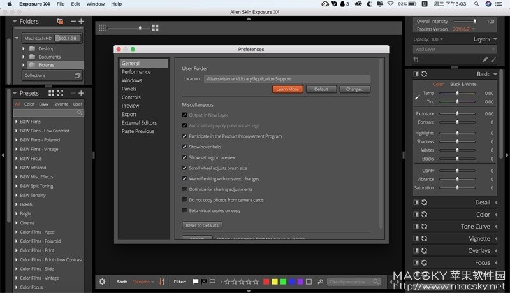
Task: Remove folder with the minus icon in Folders
Action: (73, 21)
